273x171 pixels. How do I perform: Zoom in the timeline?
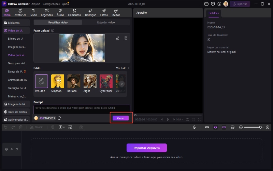268,127
